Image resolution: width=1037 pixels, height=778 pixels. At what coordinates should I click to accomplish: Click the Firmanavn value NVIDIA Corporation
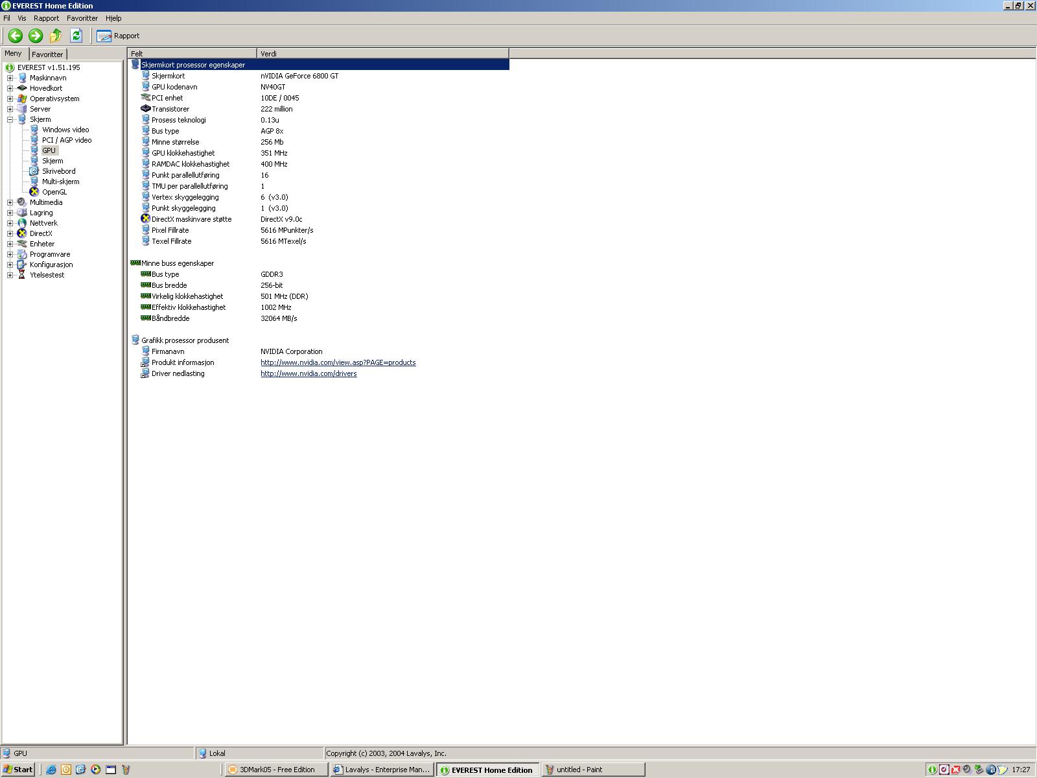coord(292,351)
